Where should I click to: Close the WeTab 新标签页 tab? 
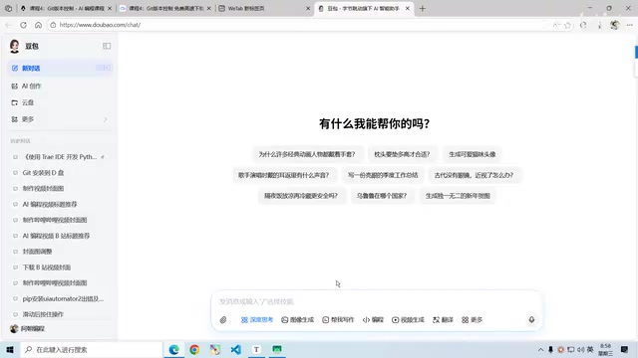[x=308, y=8]
